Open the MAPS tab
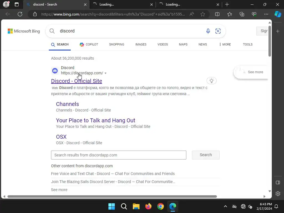This screenshot has height=213, width=284. (183, 44)
